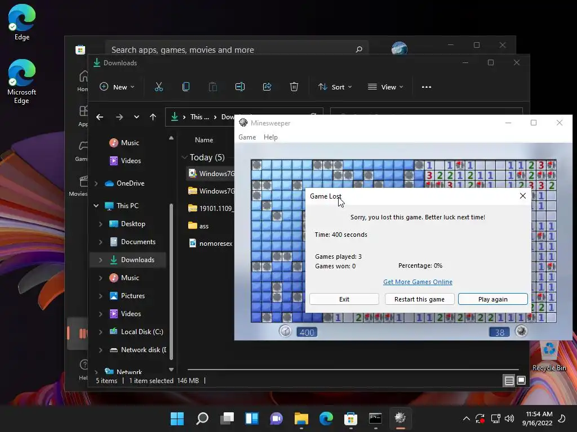Viewport: 577px width, 432px height.
Task: Click the Copy icon in Downloads toolbar
Action: point(186,87)
